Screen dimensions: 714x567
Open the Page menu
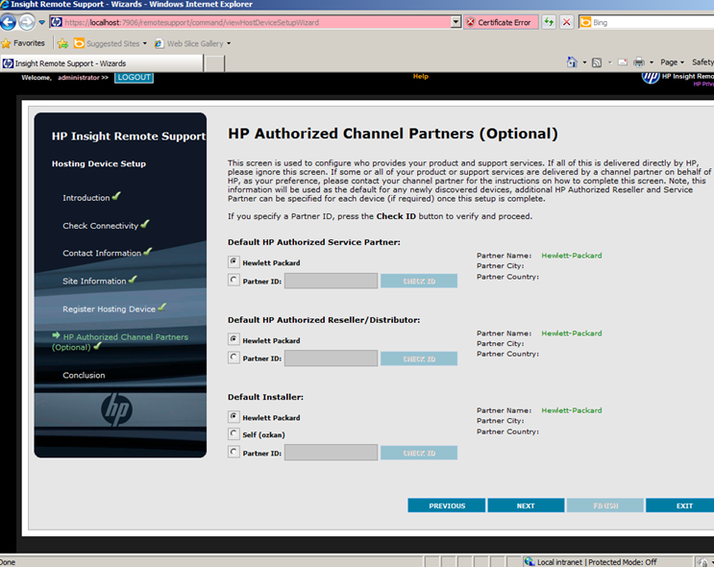tap(672, 62)
